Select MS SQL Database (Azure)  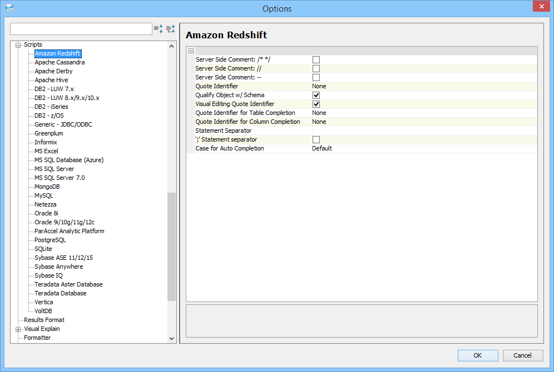coord(69,160)
